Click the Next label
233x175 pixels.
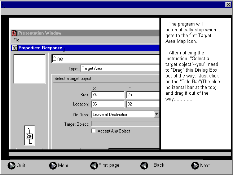pos(205,165)
